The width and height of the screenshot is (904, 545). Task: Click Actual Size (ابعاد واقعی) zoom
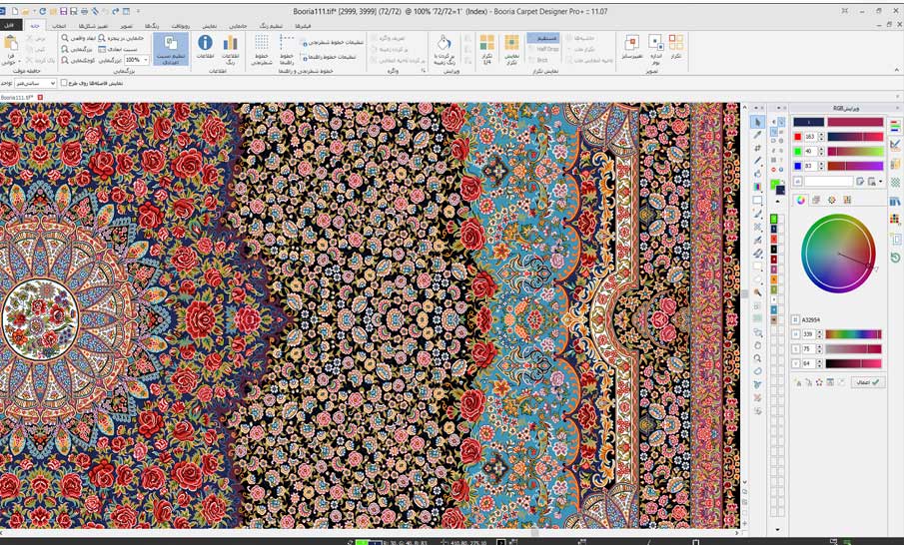coord(77,38)
